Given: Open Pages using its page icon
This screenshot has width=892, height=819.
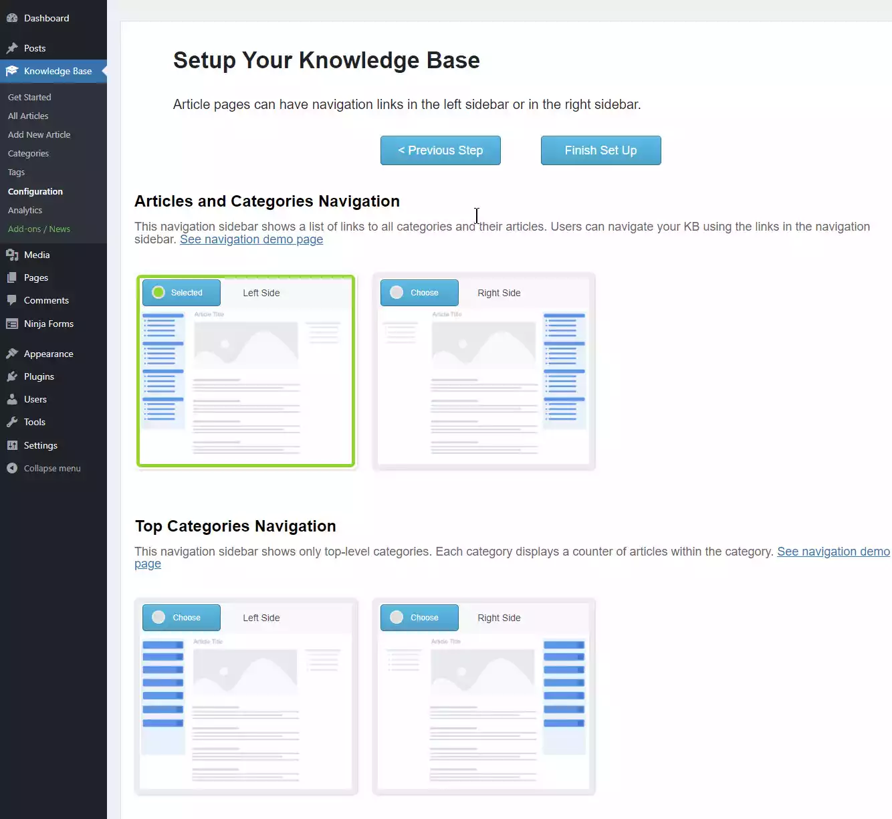Looking at the screenshot, I should 13,277.
